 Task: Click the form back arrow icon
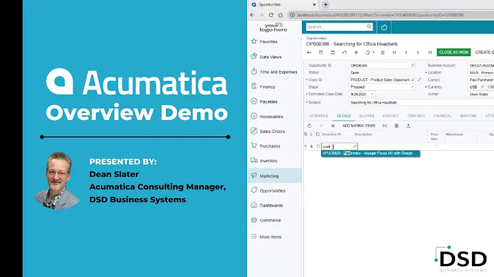(309, 53)
